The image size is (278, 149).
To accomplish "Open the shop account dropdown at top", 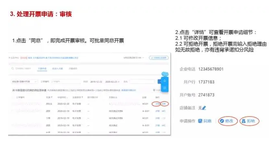I will (134, 58).
